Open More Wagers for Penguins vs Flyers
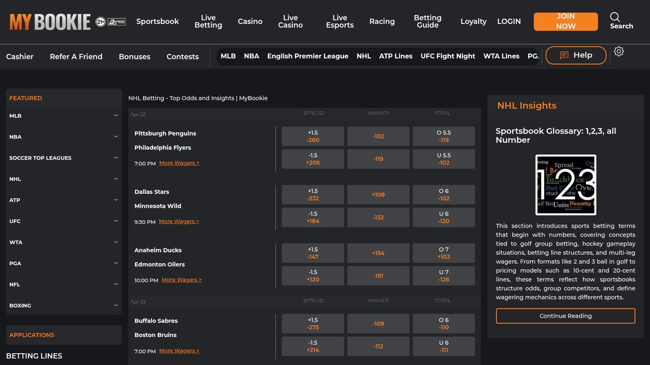Viewport: 650px width, 365px height. pyautogui.click(x=179, y=163)
